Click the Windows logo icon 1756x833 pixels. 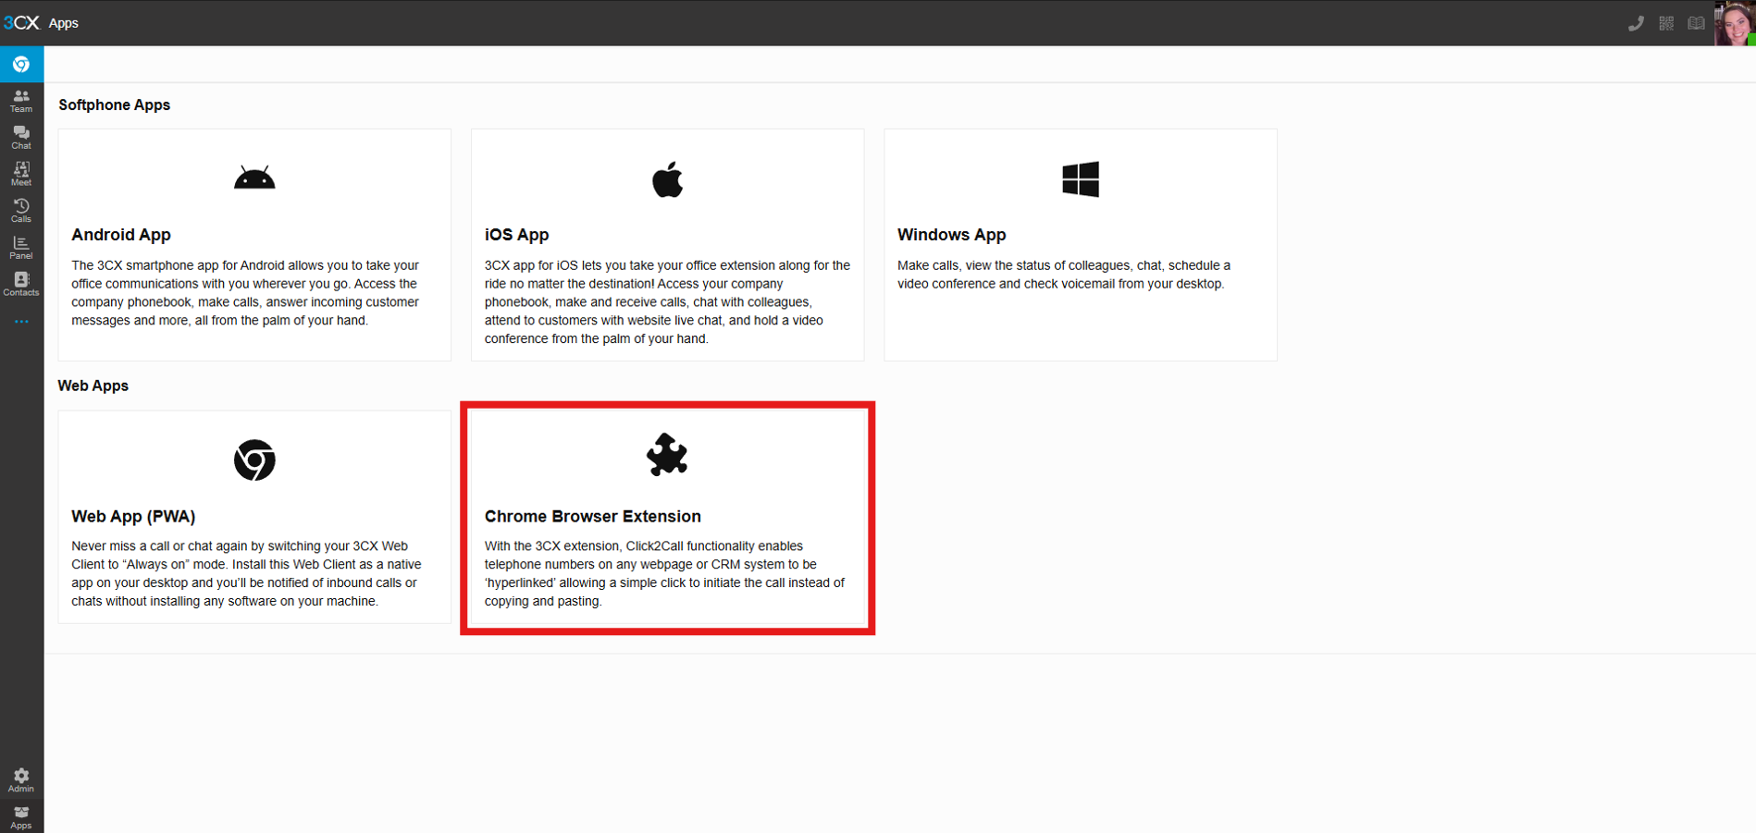pos(1081,179)
